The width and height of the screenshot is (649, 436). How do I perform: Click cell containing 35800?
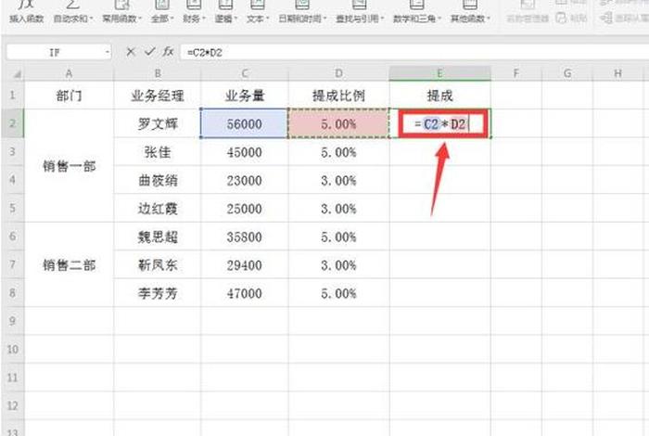tap(245, 237)
